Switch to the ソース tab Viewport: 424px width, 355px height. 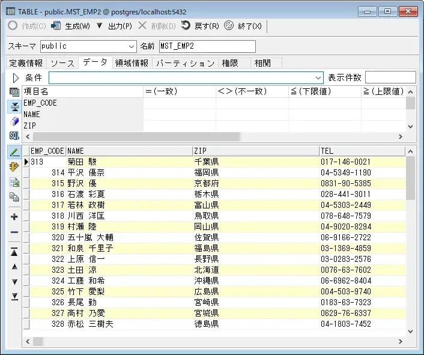[x=62, y=63]
